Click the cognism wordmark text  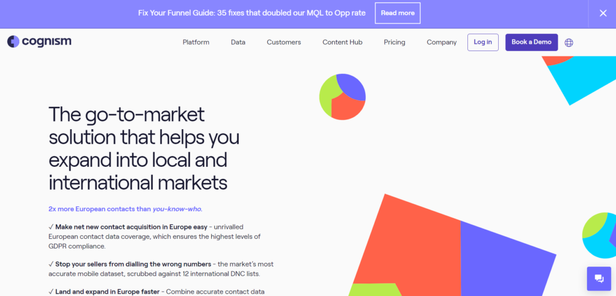point(47,41)
